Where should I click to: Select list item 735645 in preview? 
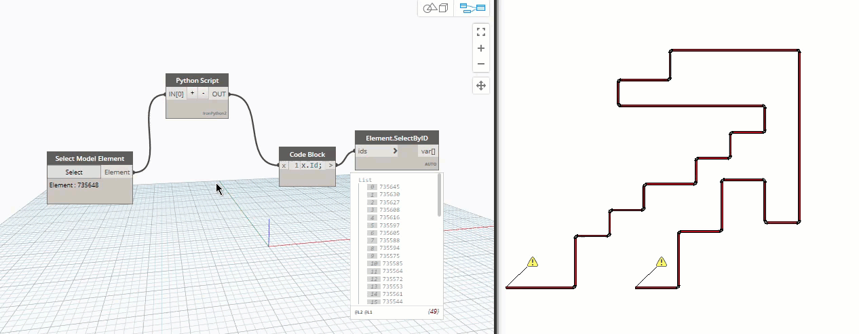[389, 187]
